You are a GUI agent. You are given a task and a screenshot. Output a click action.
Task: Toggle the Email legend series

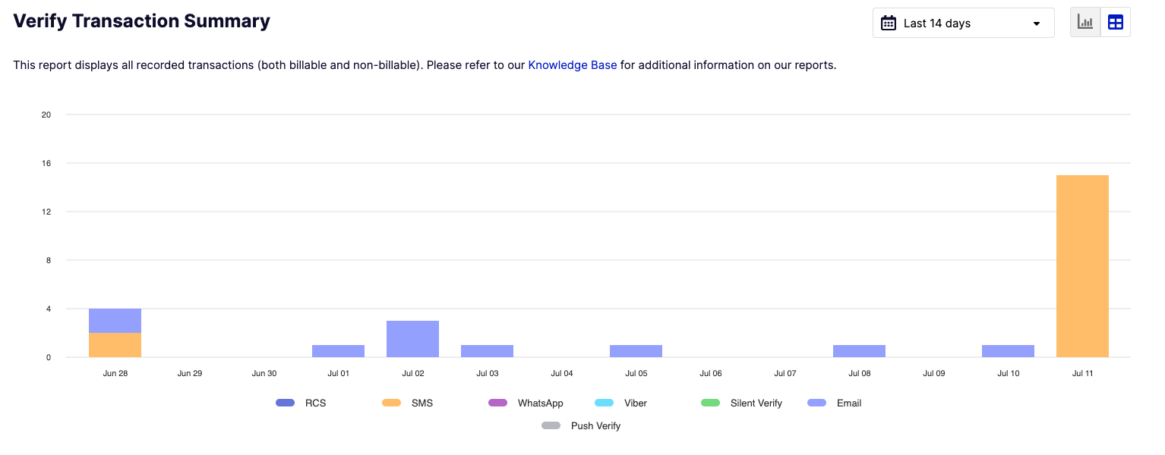[834, 403]
